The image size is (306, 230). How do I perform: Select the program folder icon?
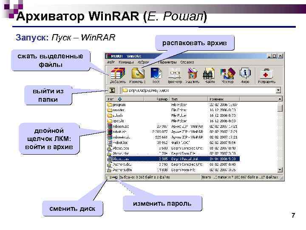click(x=110, y=105)
